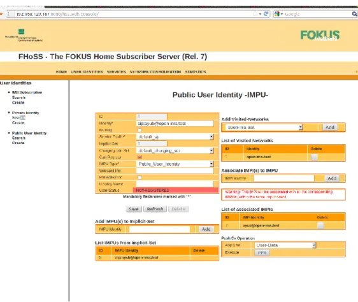Click the Refresh button
Screen dimensions: 358x302
pyautogui.click(x=155, y=209)
